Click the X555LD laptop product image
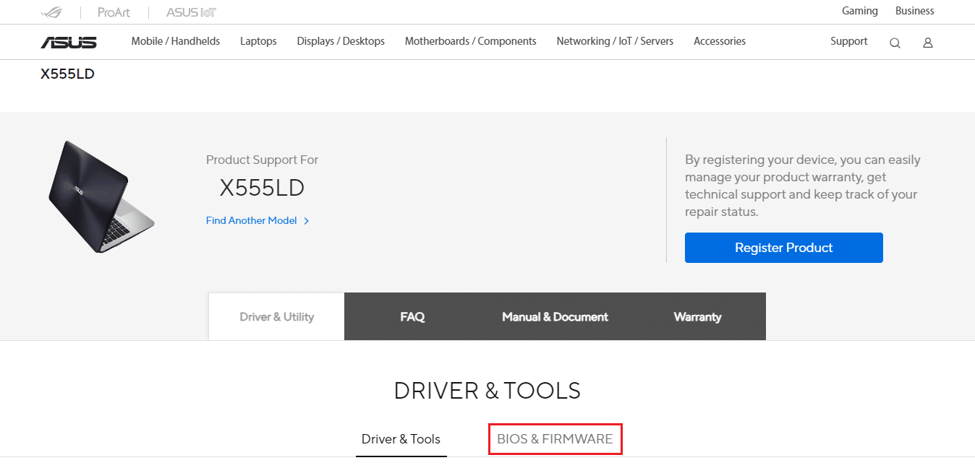Screen dimensions: 975x468 pos(101,196)
